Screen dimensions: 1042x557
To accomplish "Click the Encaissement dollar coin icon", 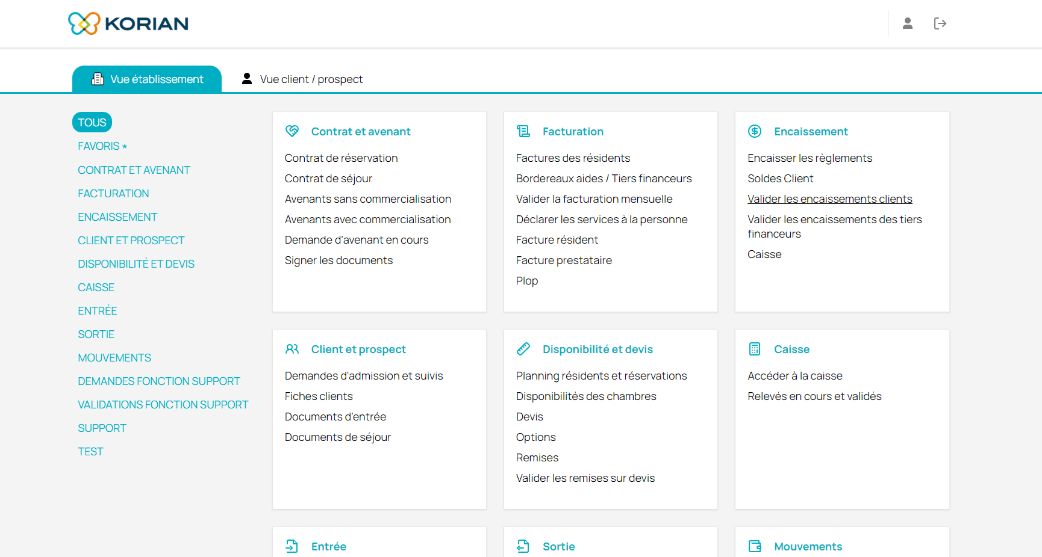I will point(755,131).
